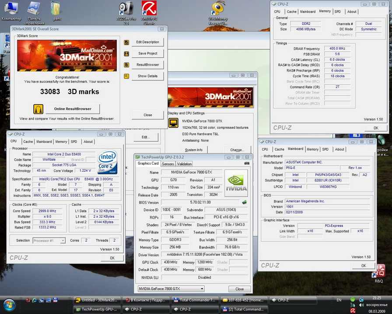Click the Edit... button in 3DMark
Image resolution: width=392 pixels, height=314 pixels.
pyautogui.click(x=146, y=137)
